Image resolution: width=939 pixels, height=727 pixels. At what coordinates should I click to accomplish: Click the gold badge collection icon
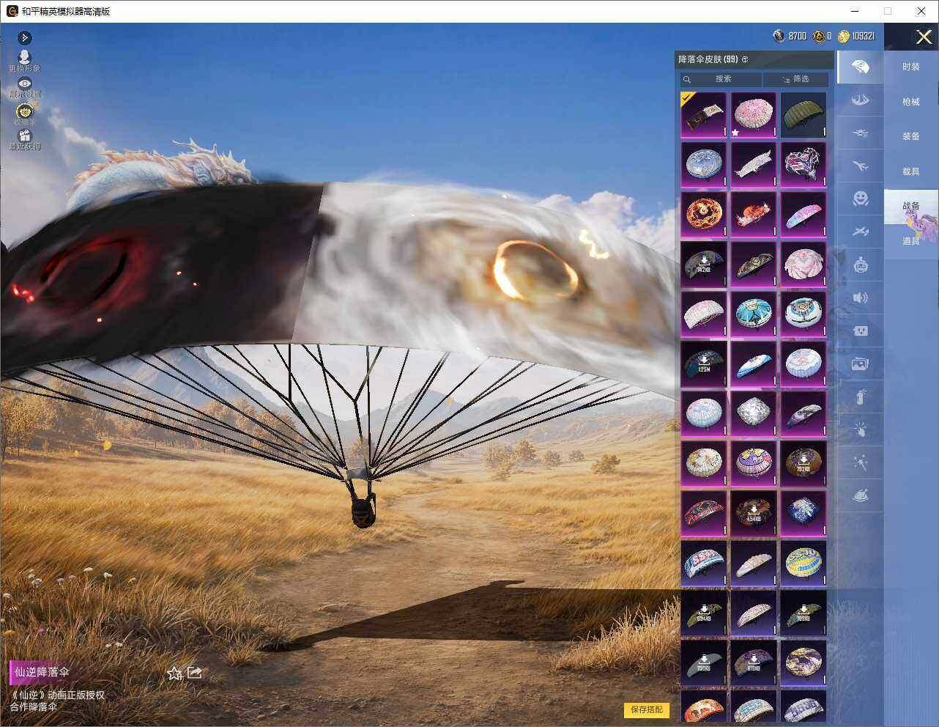pyautogui.click(x=25, y=112)
